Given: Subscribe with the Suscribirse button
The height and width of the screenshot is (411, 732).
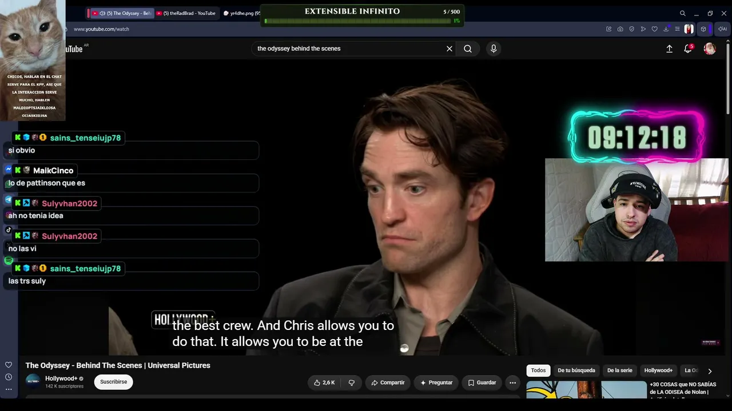Looking at the screenshot, I should pos(114,382).
